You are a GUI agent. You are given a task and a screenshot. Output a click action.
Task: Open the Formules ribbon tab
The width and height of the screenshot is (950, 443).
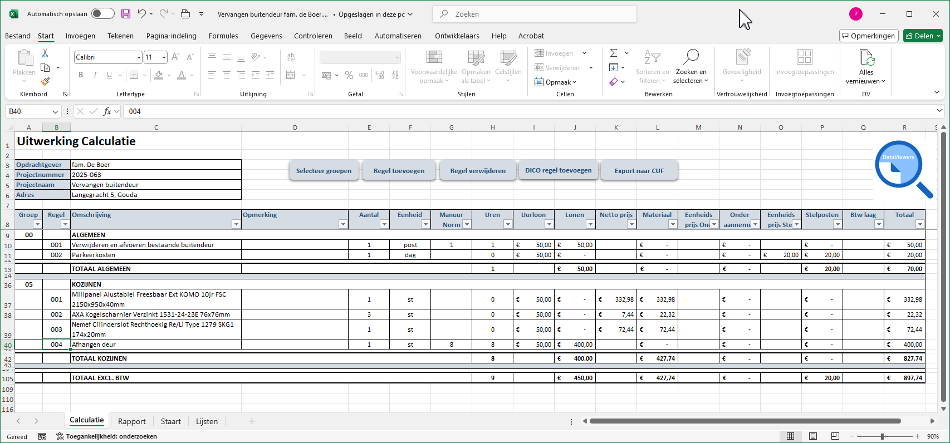click(x=223, y=36)
